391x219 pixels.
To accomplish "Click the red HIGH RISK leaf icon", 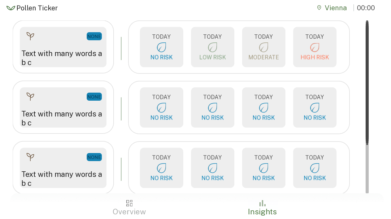I will coord(315,47).
